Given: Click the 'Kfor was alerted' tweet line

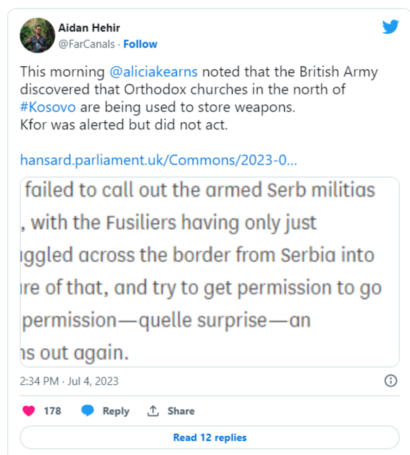Looking at the screenshot, I should click(123, 124).
